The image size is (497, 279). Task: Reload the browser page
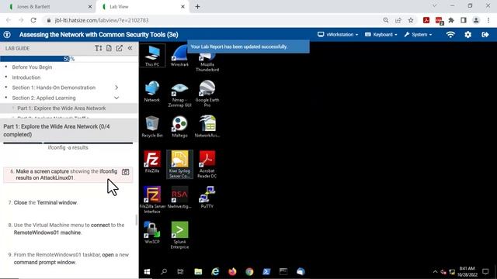tap(33, 20)
